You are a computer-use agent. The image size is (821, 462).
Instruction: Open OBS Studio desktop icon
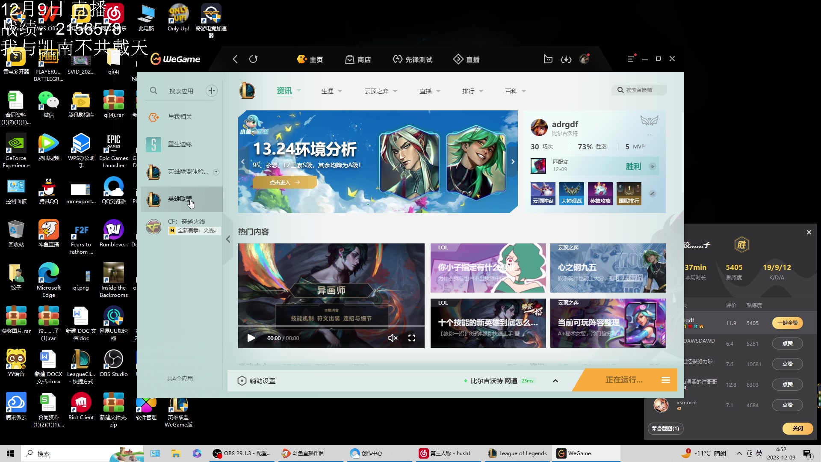(x=113, y=363)
